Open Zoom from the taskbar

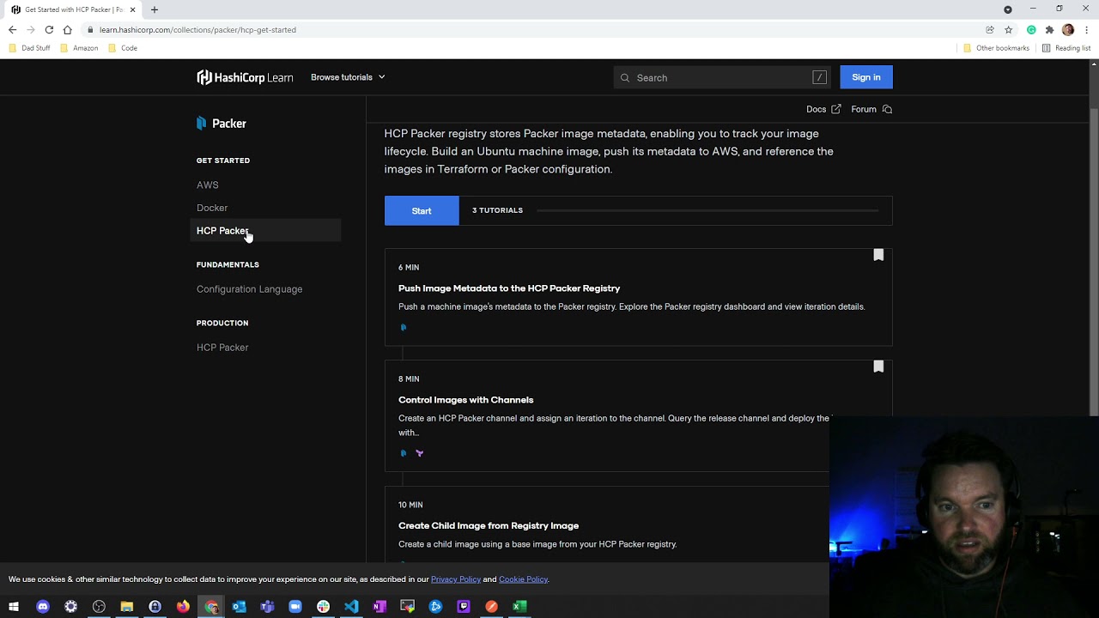click(x=295, y=607)
